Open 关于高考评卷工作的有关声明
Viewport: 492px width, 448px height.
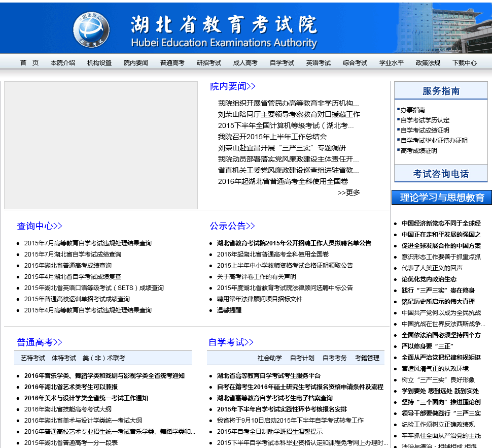tap(256, 277)
